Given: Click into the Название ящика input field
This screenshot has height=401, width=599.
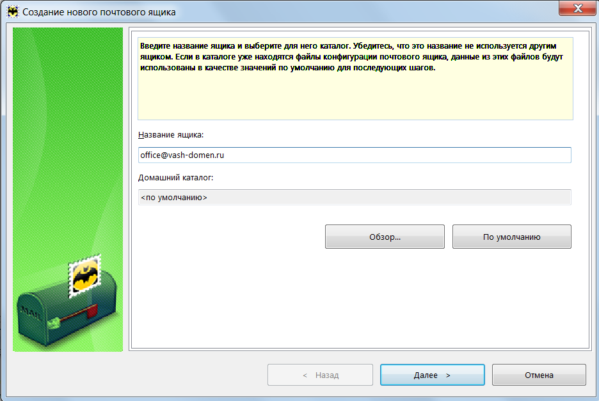Looking at the screenshot, I should (354, 155).
